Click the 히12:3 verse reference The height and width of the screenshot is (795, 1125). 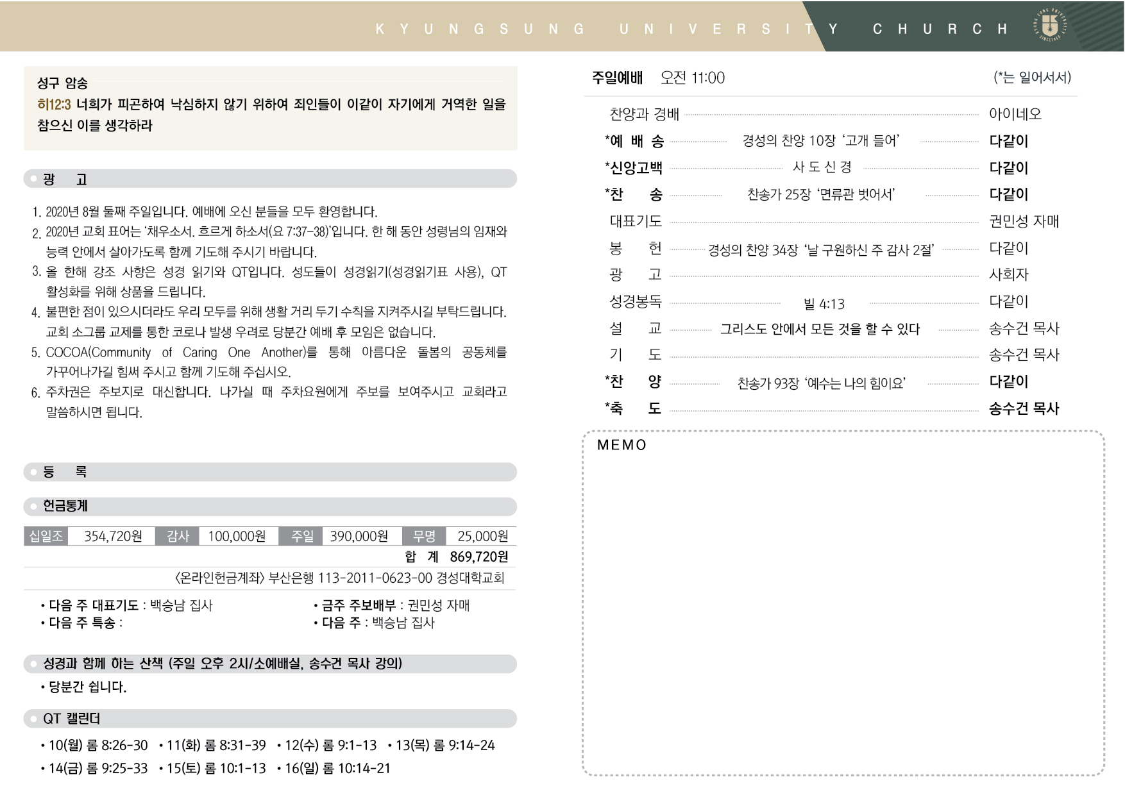tap(54, 104)
